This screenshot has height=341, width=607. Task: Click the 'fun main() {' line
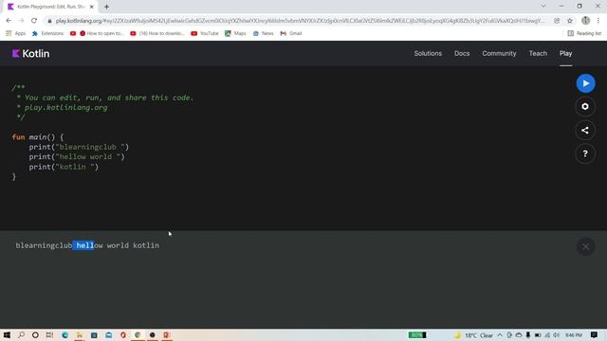coord(38,137)
